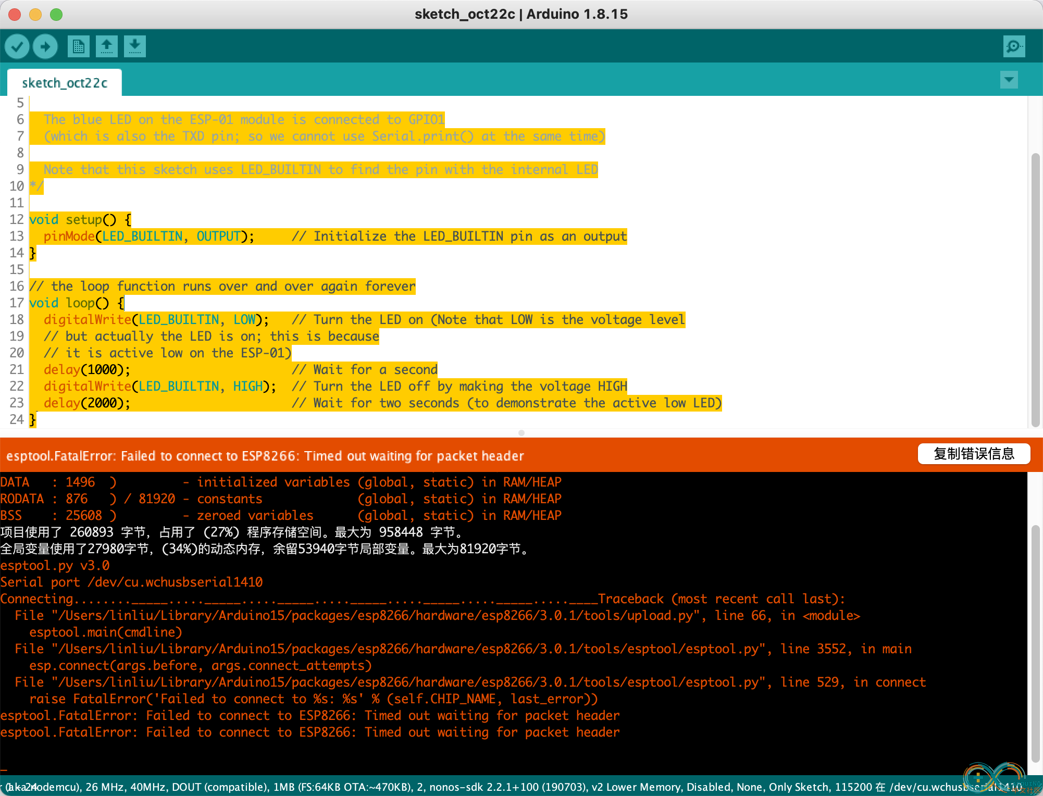Open the Serial Monitor icon
This screenshot has height=796, width=1043.
1014,47
